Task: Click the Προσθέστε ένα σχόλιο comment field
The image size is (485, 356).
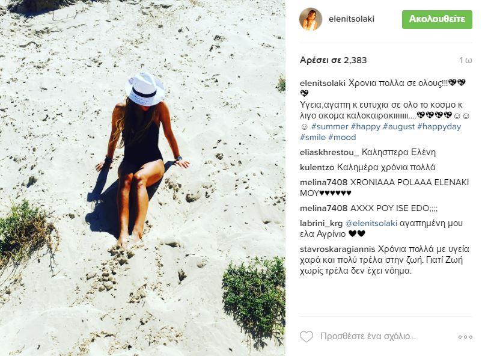Action: click(x=368, y=337)
